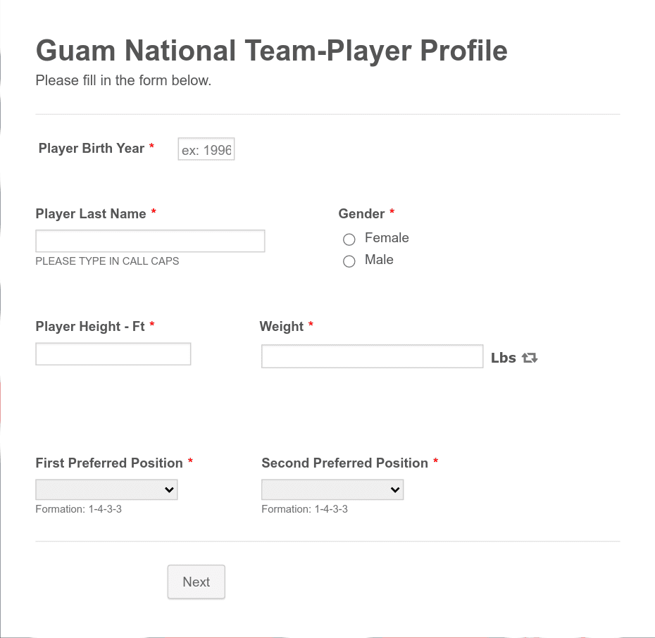Screen dimensions: 655x638
Task: Click the Gender field label
Action: tap(361, 214)
